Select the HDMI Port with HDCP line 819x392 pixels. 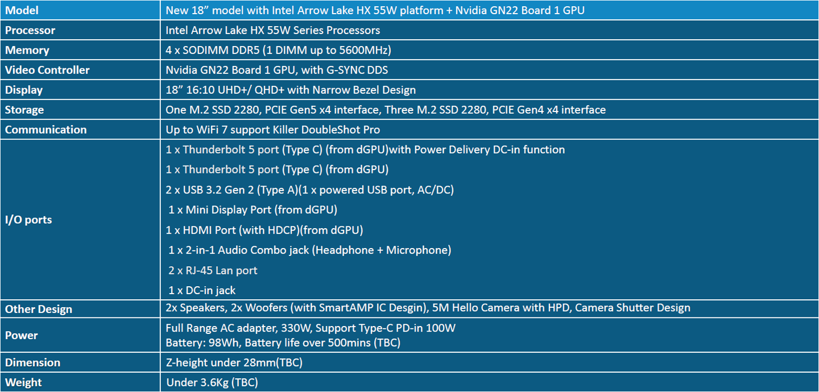click(x=264, y=230)
